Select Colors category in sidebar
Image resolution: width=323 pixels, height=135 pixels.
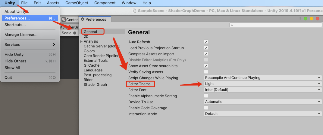coord(89,51)
